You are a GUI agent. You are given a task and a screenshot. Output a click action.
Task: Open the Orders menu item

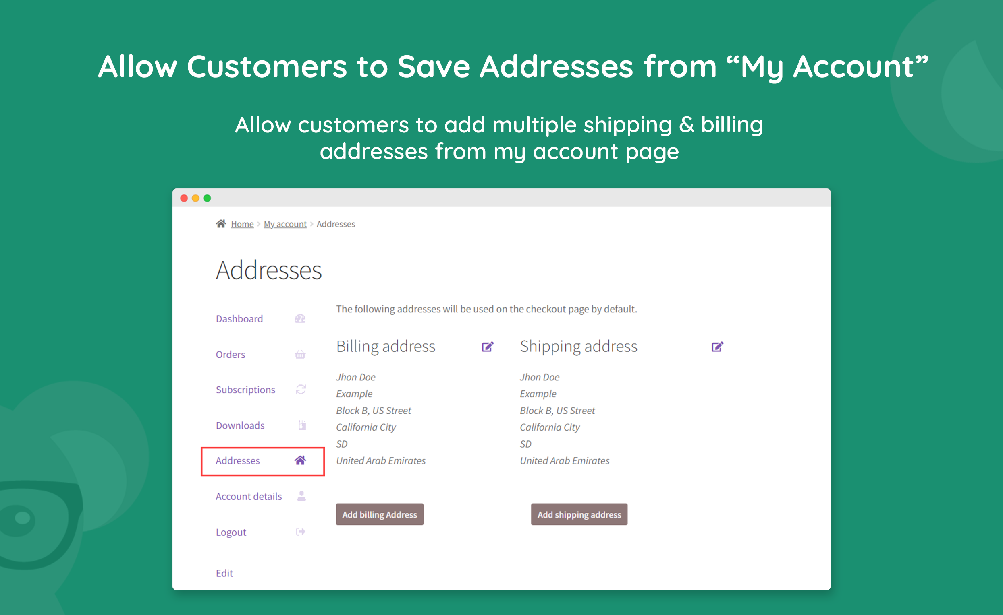coord(231,355)
